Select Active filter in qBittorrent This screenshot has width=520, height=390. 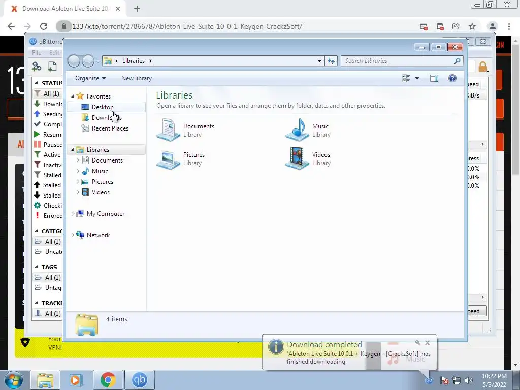point(48,154)
